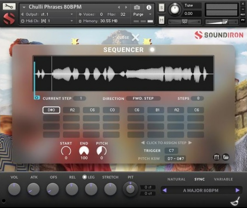Click the LEG knob

[91, 189]
